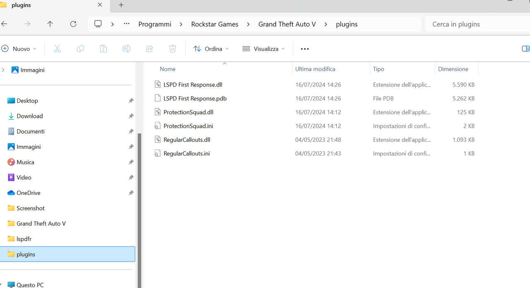Open Desktop in the sidebar

click(27, 101)
